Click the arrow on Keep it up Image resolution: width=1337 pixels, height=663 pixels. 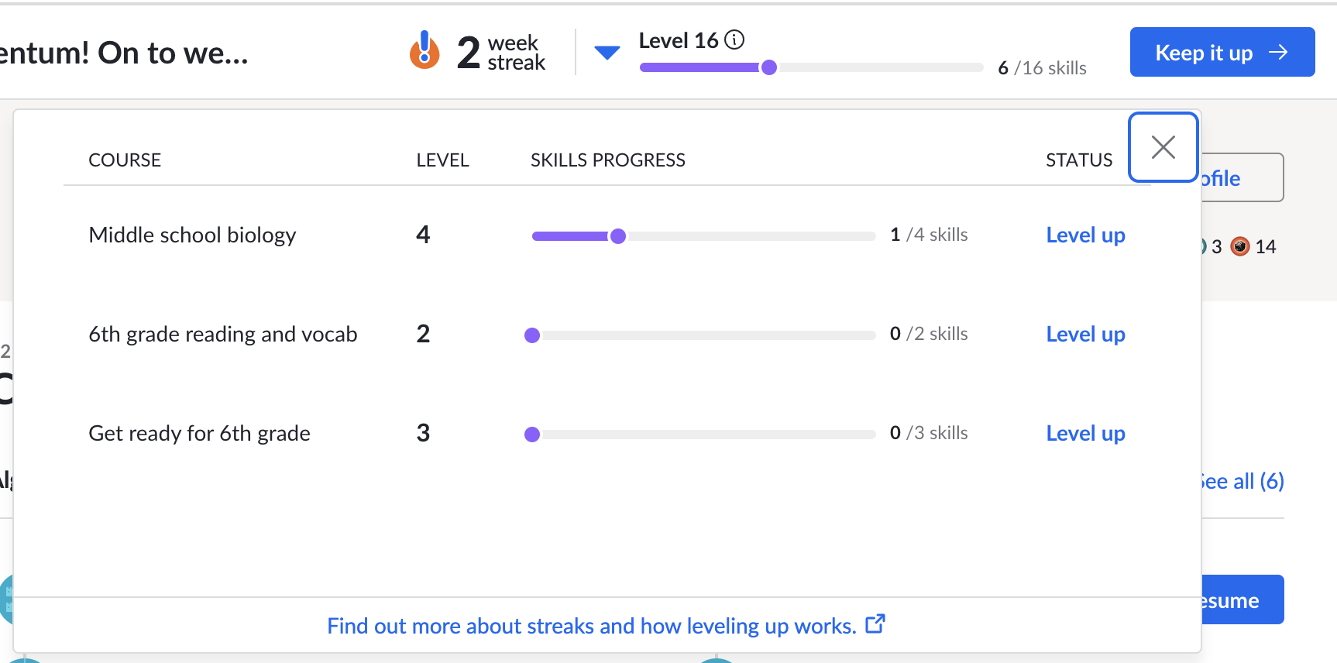pos(1279,52)
